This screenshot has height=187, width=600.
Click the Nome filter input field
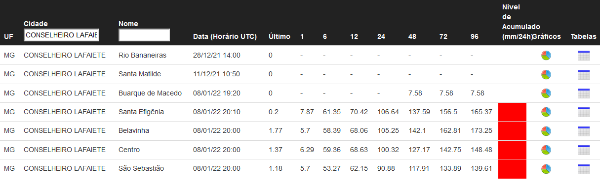click(144, 35)
